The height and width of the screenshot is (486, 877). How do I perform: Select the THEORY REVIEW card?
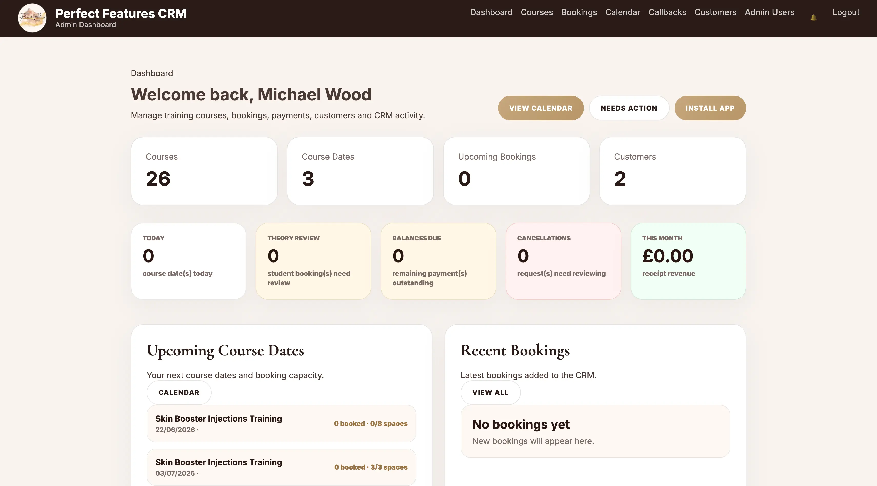[313, 261]
